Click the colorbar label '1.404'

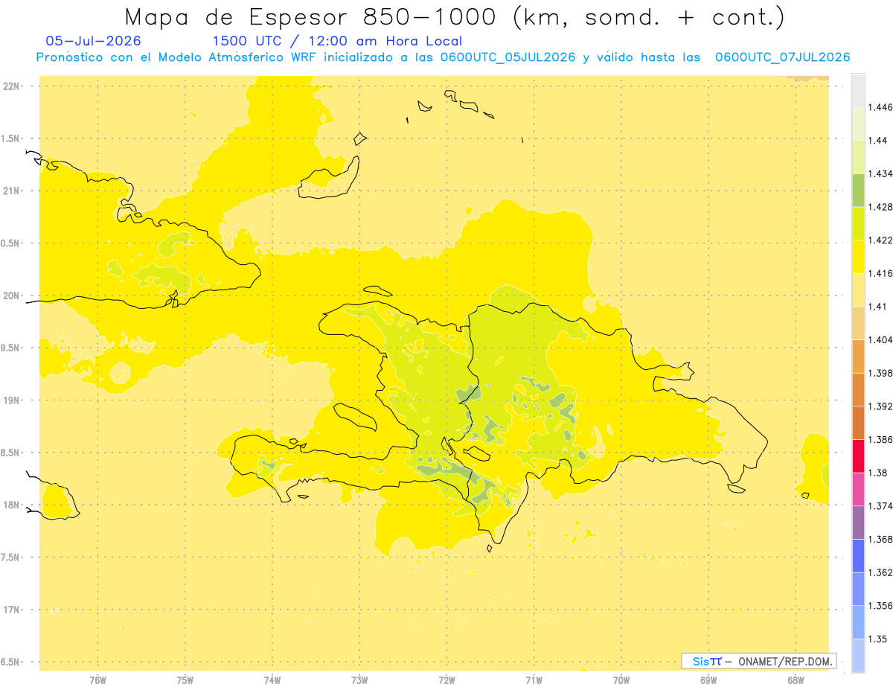point(880,339)
